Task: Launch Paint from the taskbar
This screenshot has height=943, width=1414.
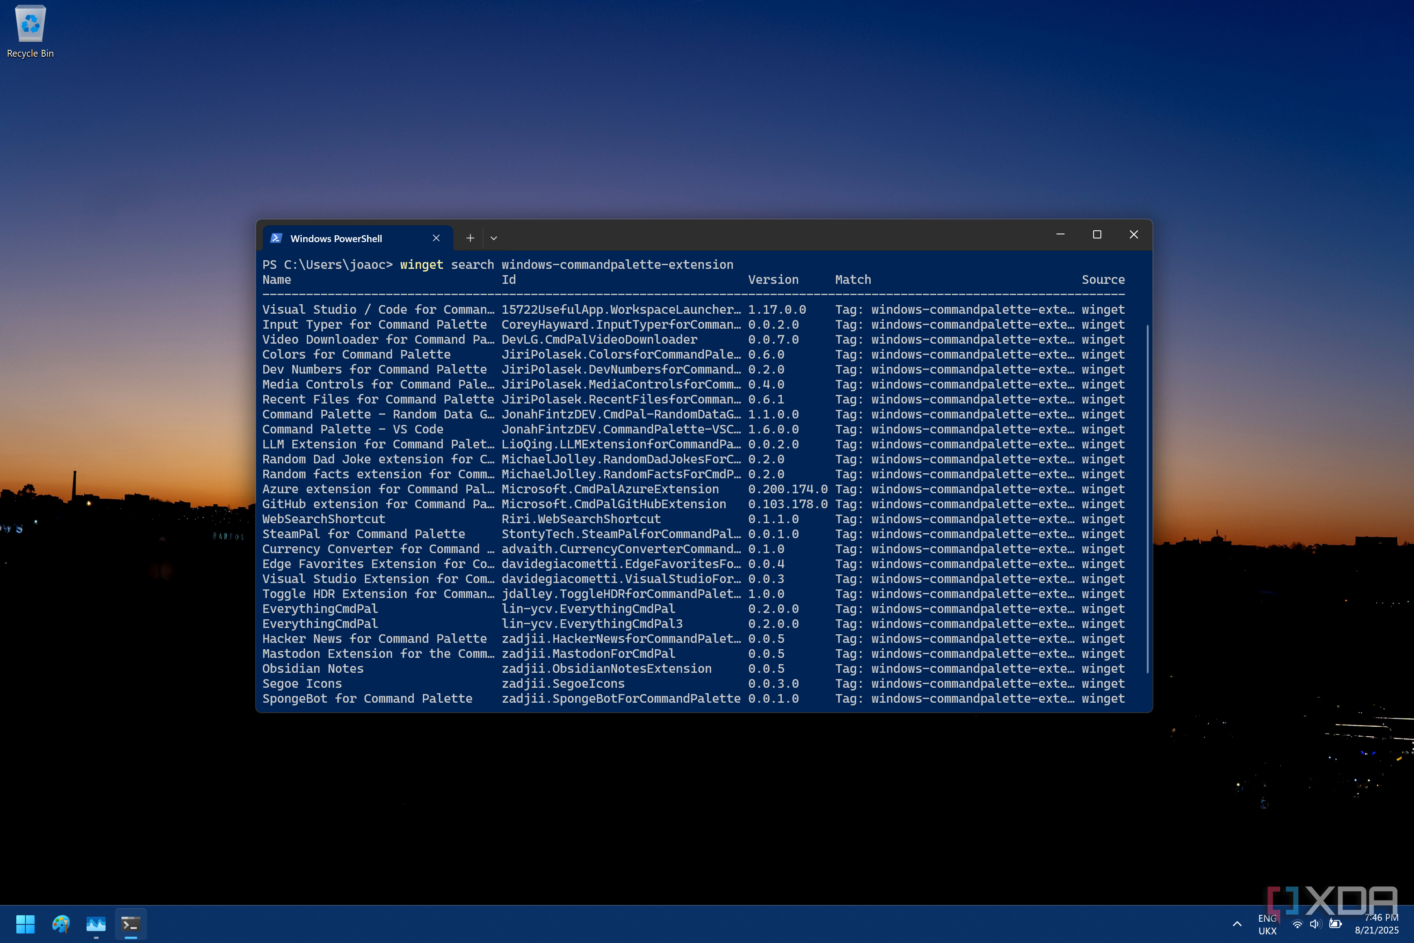Action: click(61, 923)
